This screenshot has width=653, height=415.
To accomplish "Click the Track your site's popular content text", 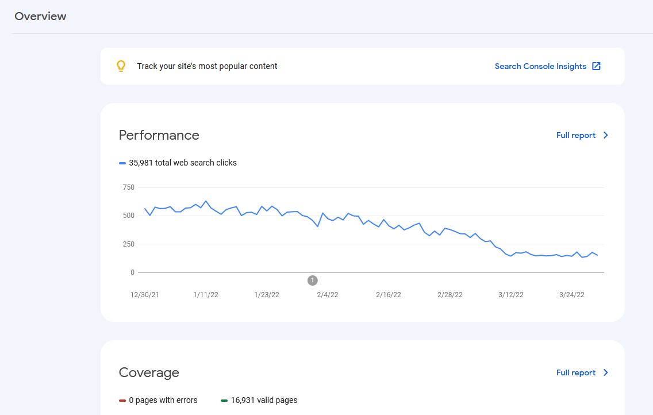I will (x=207, y=66).
